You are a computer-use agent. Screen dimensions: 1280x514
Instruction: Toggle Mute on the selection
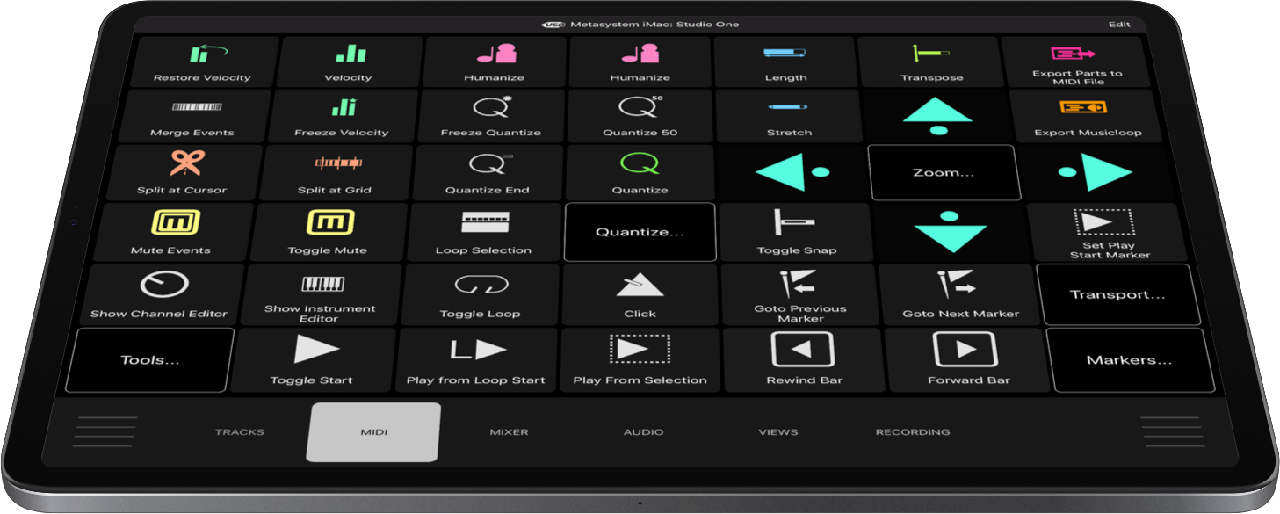tap(329, 232)
